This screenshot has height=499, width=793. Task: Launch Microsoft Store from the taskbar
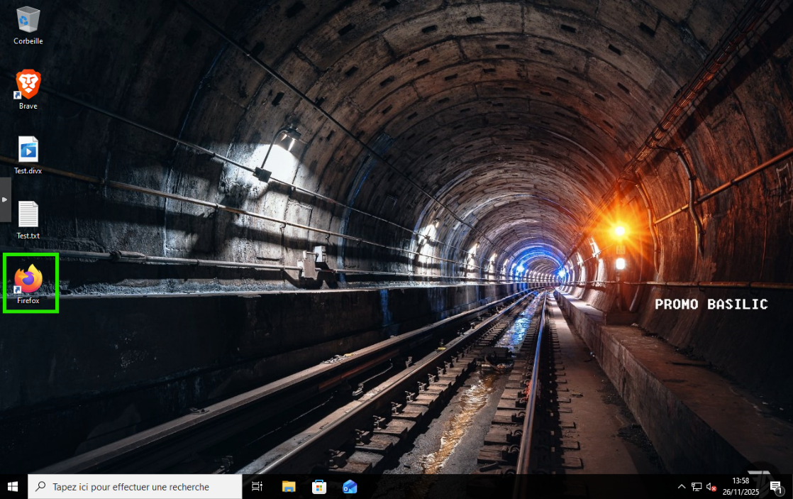[x=319, y=487]
